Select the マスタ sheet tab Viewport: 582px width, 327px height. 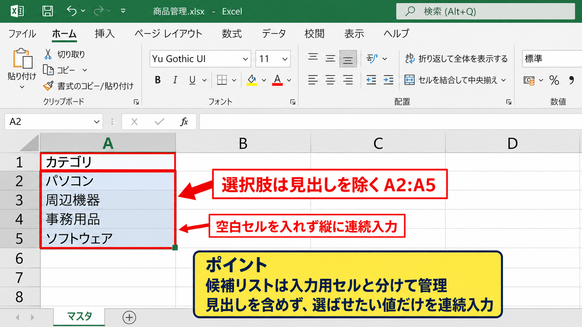pyautogui.click(x=79, y=317)
